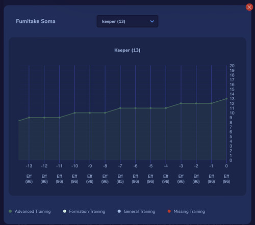Viewport: 255px width, 225px height.
Task: Click the data point at week -2
Action: tap(196, 103)
